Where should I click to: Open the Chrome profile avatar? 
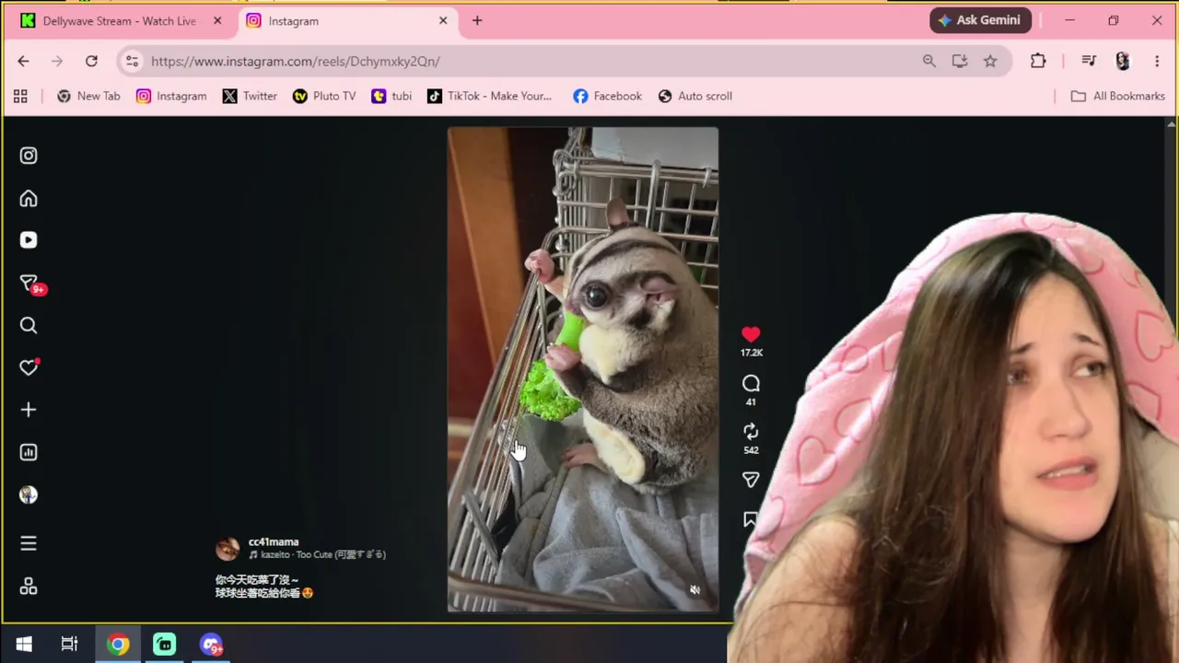point(1122,61)
